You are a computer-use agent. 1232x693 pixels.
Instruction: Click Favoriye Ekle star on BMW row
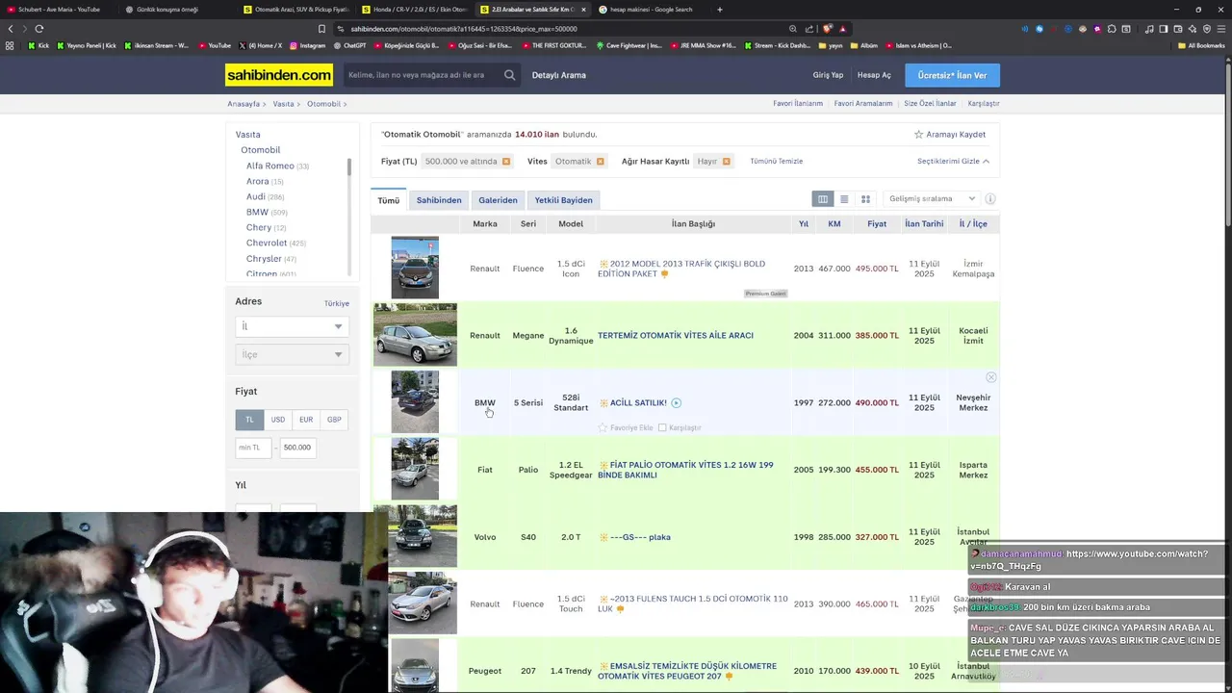[x=603, y=427]
